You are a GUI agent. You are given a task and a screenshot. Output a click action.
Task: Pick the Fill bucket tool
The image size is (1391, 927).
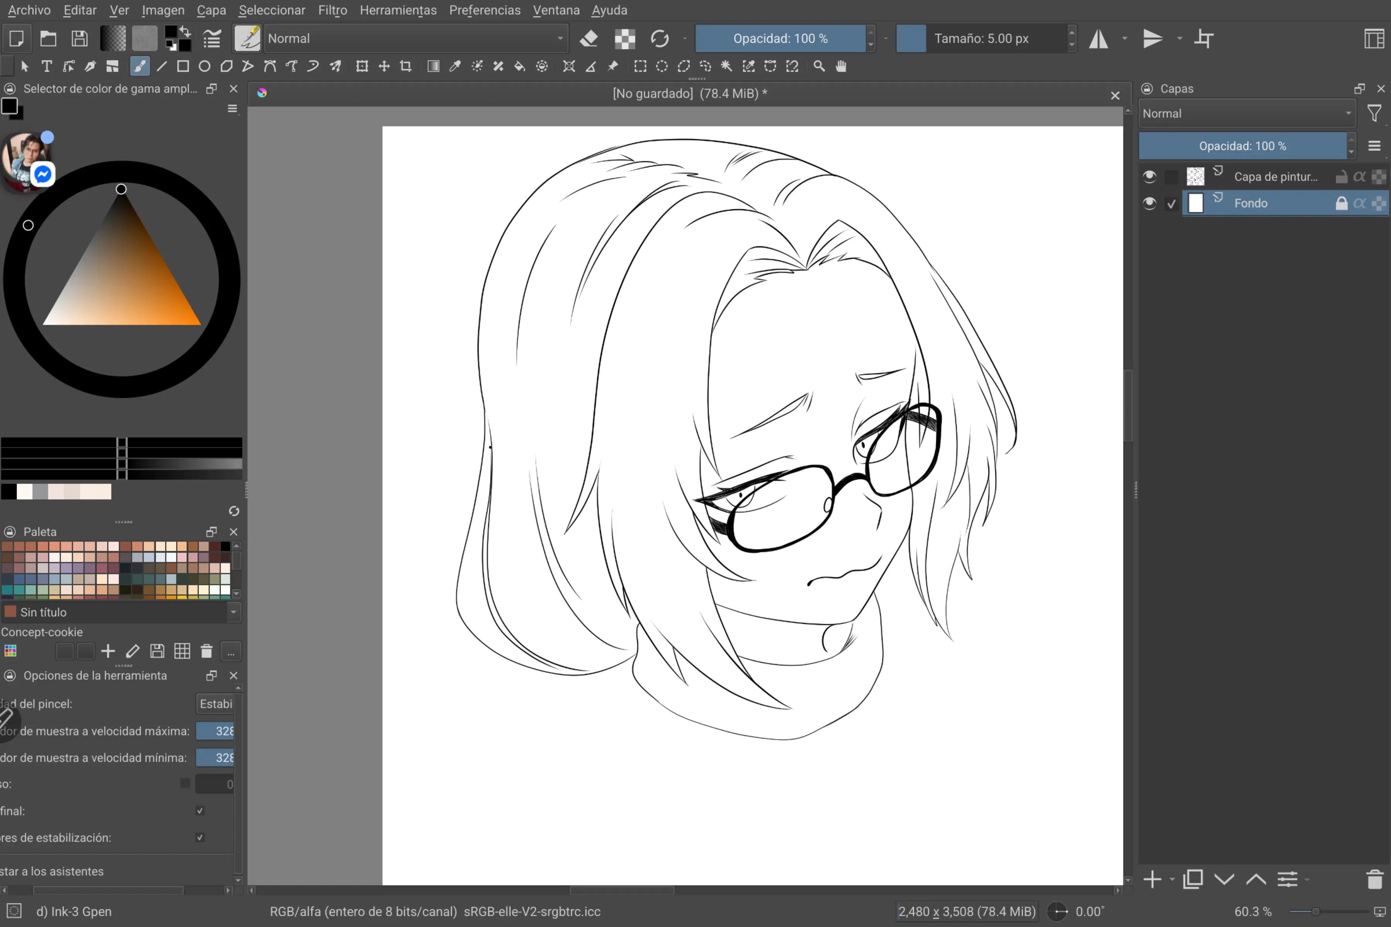(519, 66)
